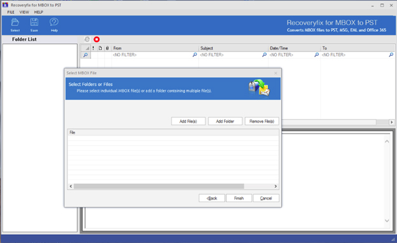Screen dimensions: 397x243
Task: Click the Save toolbar icon
Action: click(x=34, y=25)
